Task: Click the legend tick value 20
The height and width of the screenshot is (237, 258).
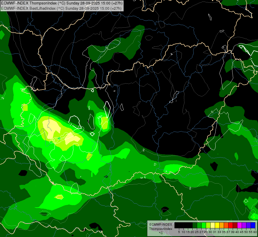Action: (192, 232)
